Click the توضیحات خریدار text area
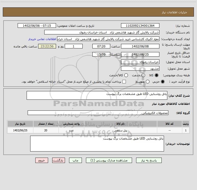The image size is (197, 190). [97, 144]
